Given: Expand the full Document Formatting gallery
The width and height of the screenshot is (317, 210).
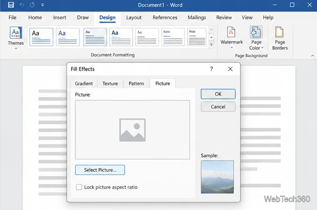Looking at the screenshot, I should click(211, 45).
